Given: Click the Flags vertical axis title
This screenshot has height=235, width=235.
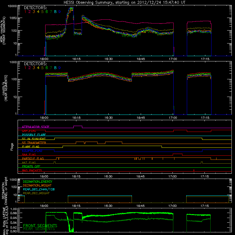Looking at the screenshot, I should click(12, 147).
